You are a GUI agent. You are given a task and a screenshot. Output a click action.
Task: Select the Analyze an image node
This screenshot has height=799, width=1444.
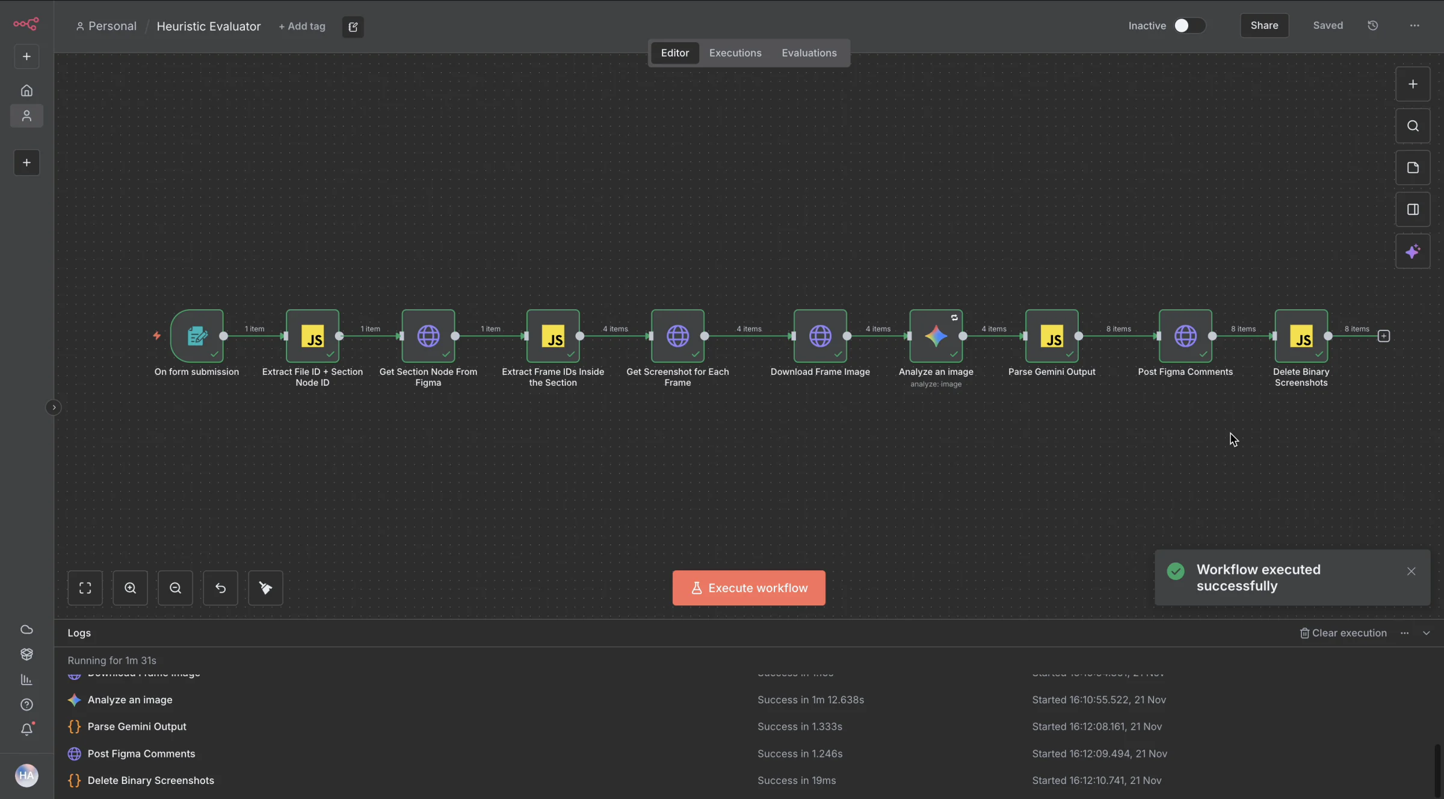(x=936, y=336)
